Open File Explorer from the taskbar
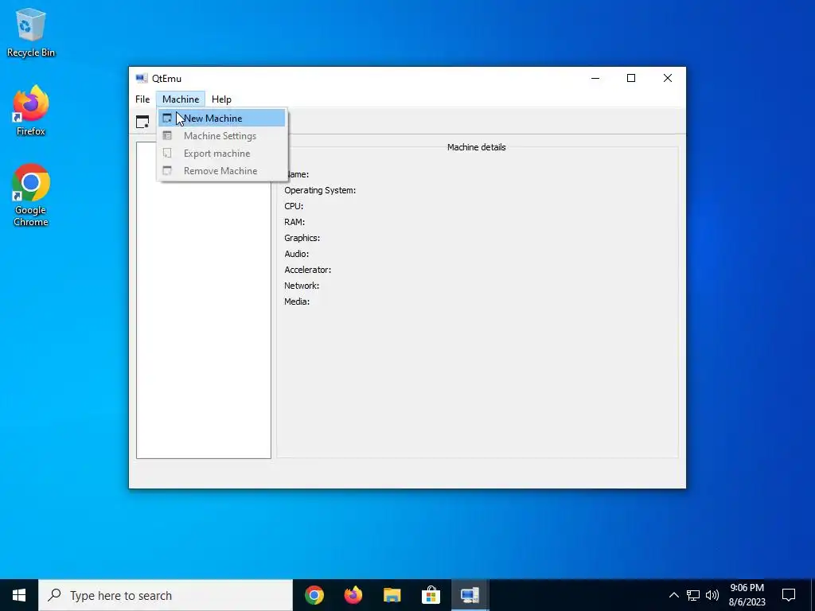This screenshot has width=815, height=611. click(x=392, y=595)
